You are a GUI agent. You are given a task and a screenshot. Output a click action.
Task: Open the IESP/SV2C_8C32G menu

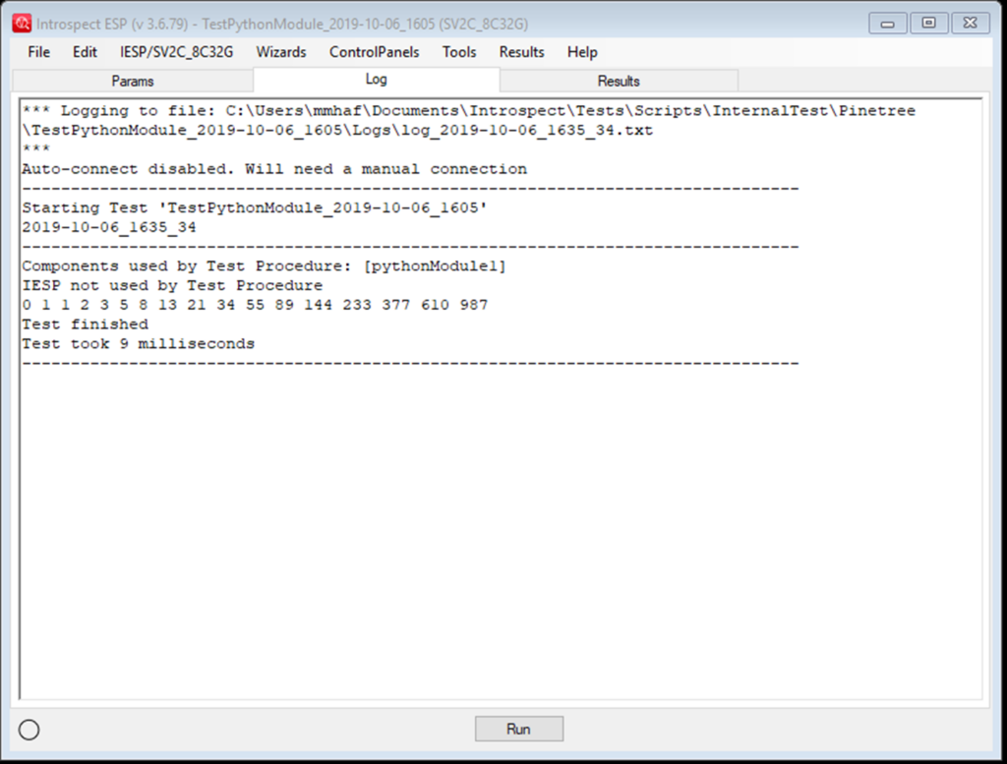click(177, 52)
